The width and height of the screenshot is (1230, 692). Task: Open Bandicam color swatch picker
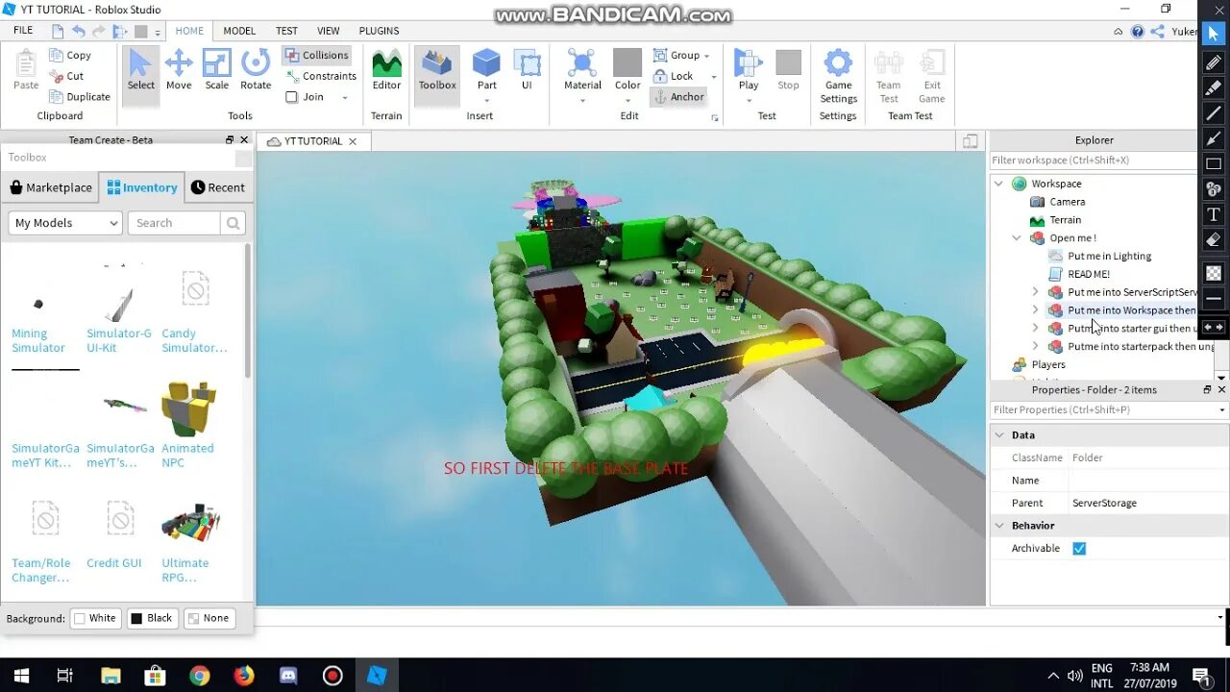coord(1214,273)
